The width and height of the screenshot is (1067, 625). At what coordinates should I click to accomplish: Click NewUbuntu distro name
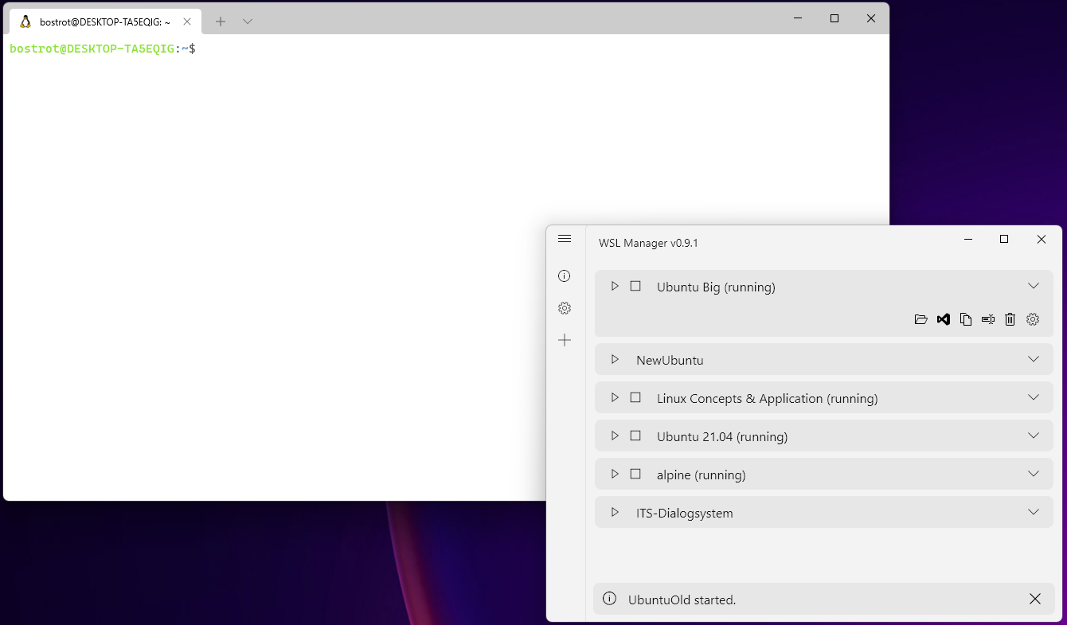tap(670, 360)
